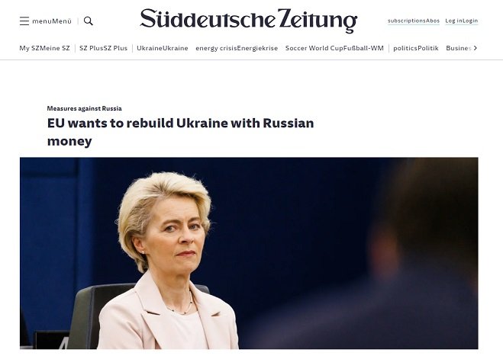Click the word money in the headline
Screen dimensions: 503x359
[69, 141]
